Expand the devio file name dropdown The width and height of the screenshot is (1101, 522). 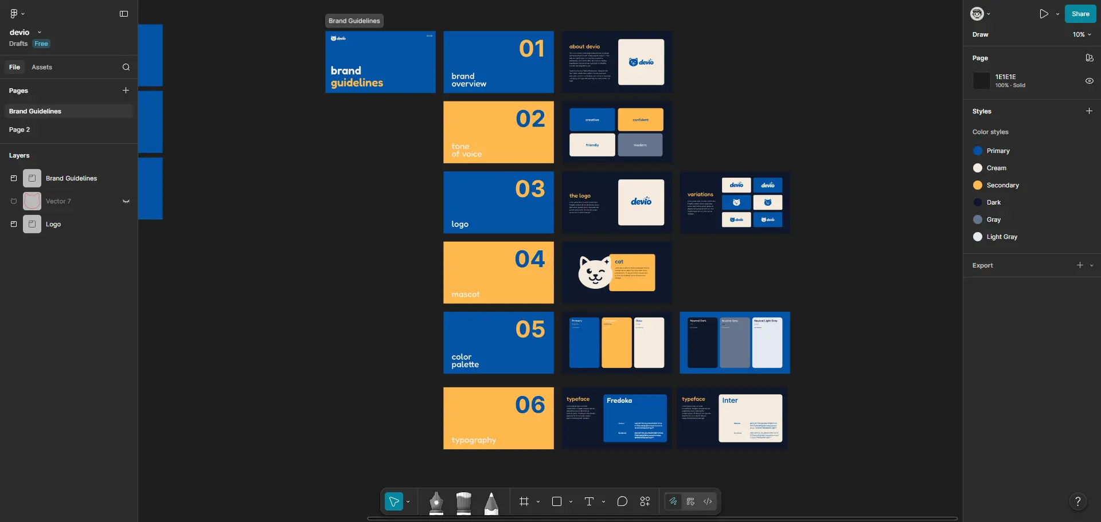(x=40, y=33)
